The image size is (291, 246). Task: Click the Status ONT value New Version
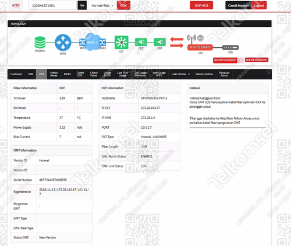48,237
